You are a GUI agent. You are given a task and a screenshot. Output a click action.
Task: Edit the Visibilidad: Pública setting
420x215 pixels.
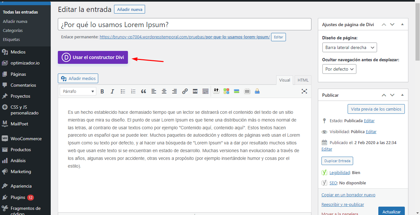pyautogui.click(x=371, y=132)
